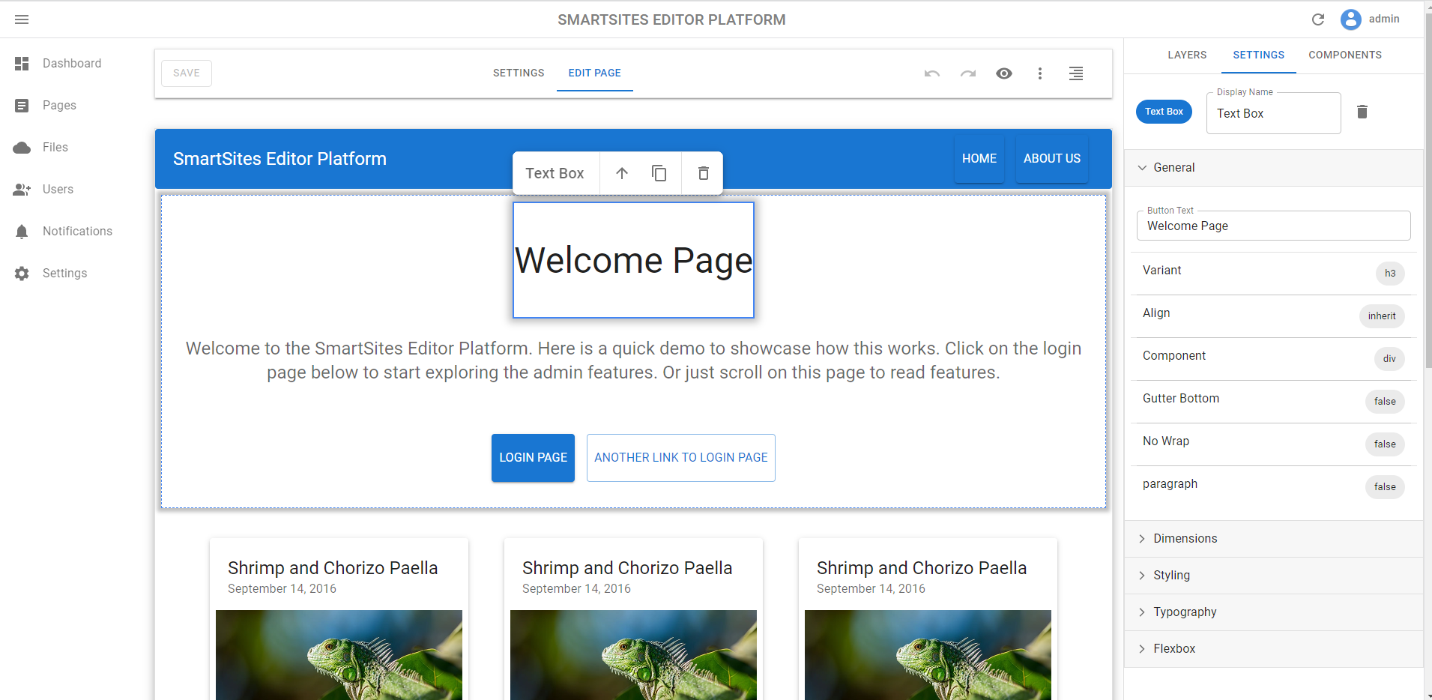This screenshot has height=700, width=1432.
Task: Delete the Text Box using trash icon
Action: pyautogui.click(x=702, y=172)
